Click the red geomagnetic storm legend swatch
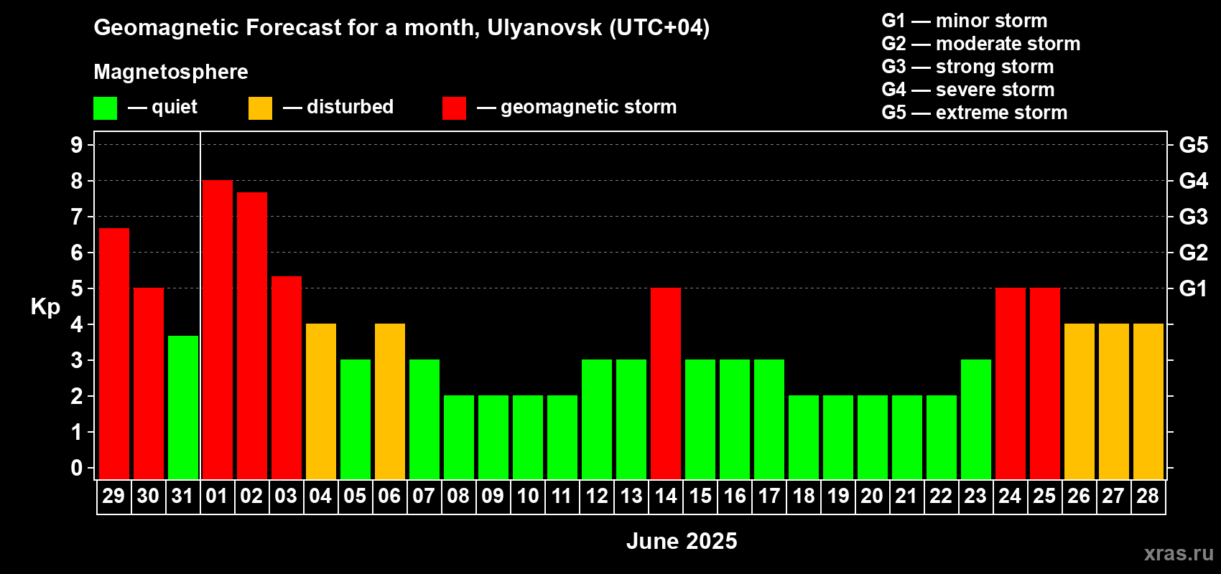This screenshot has width=1221, height=574. pyautogui.click(x=454, y=108)
